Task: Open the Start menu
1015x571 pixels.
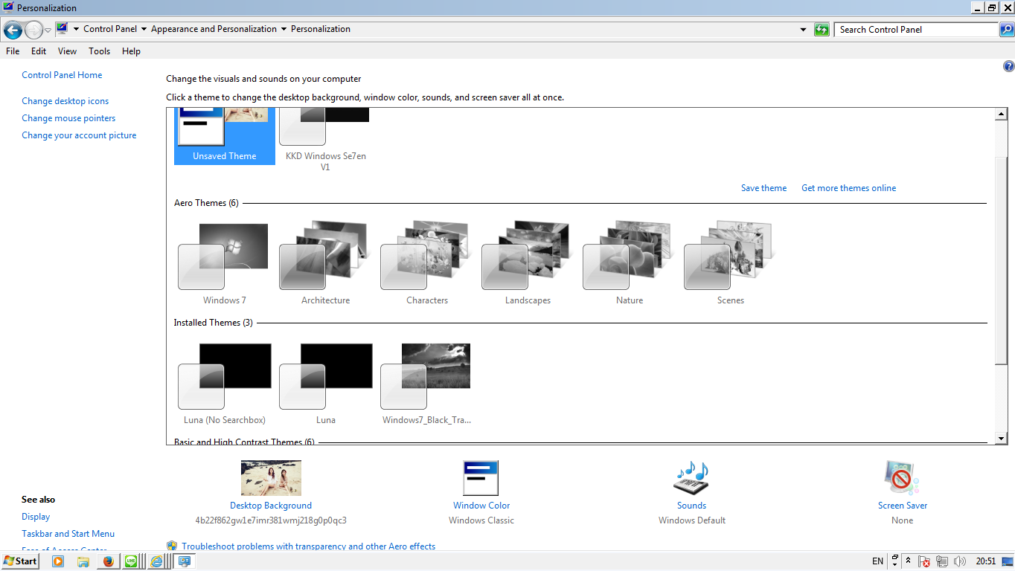Action: [x=20, y=561]
